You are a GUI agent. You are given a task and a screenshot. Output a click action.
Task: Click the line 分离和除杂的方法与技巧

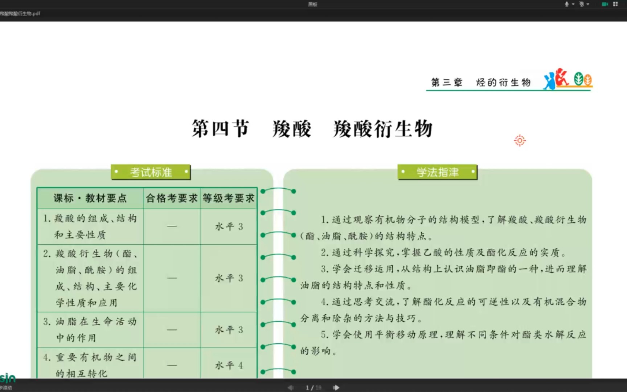pyautogui.click(x=361, y=318)
